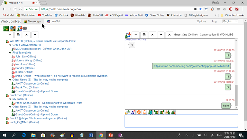This screenshot has height=139, width=247.
Task: Collapse the First Team(0/6) group
Action: tap(10, 53)
